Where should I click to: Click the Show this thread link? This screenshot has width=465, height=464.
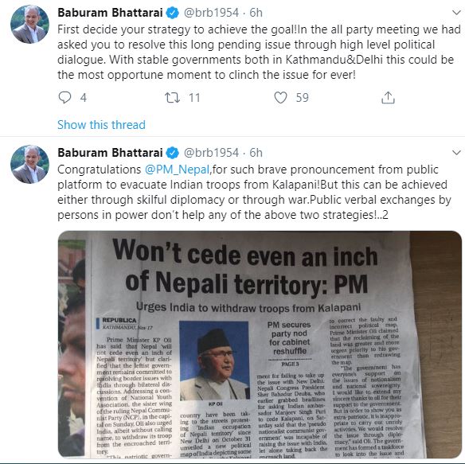(101, 125)
